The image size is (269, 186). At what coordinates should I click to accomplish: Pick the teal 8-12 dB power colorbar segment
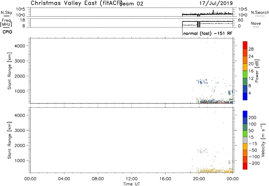pos(245,82)
